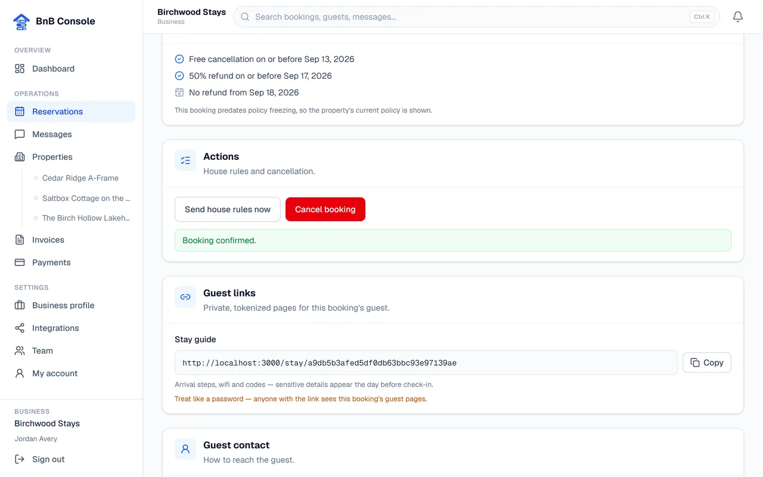Click the Free cancellation policy line
This screenshot has height=477, width=763.
click(271, 59)
